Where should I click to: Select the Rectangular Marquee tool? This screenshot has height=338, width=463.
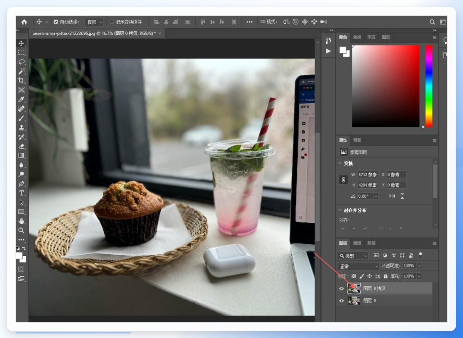(x=22, y=52)
